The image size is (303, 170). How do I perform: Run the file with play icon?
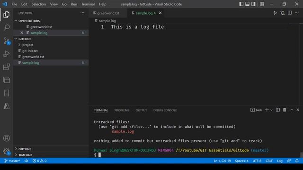point(275,13)
